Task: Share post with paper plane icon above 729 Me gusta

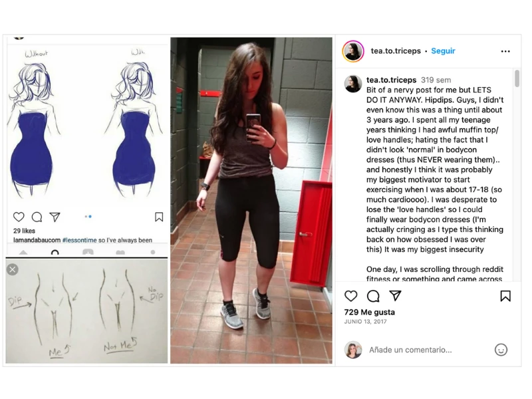Action: click(395, 295)
